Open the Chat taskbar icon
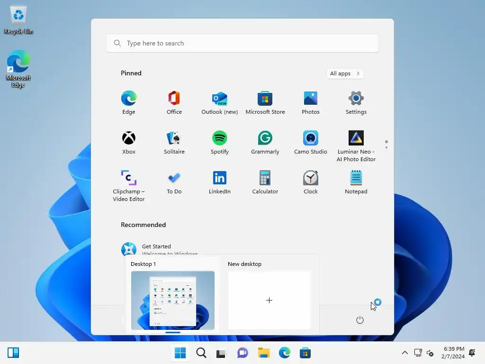Screen dimensions: 485x364 point(242,353)
